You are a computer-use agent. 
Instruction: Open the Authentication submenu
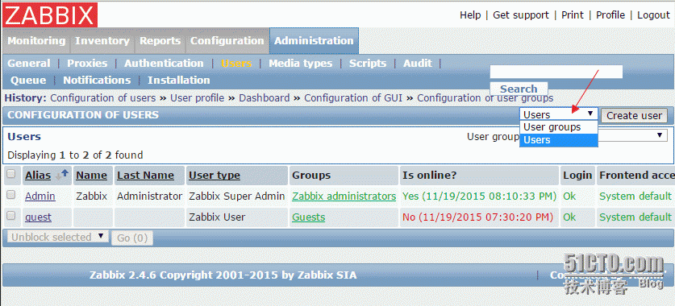(164, 63)
